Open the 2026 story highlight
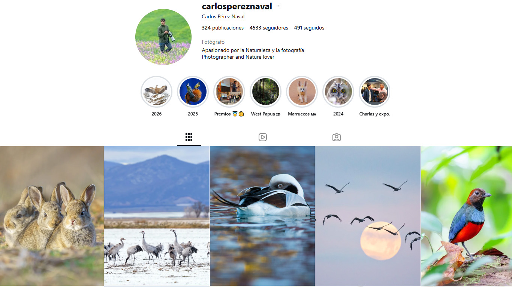Screen dimensions: 512x287 pos(156,92)
